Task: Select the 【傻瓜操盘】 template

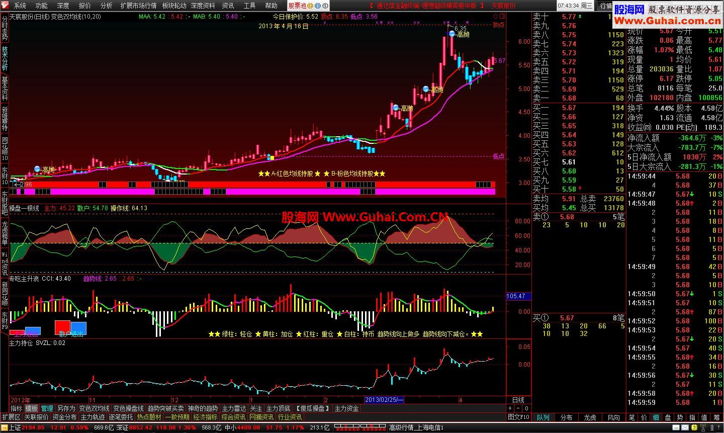Action: [x=312, y=408]
